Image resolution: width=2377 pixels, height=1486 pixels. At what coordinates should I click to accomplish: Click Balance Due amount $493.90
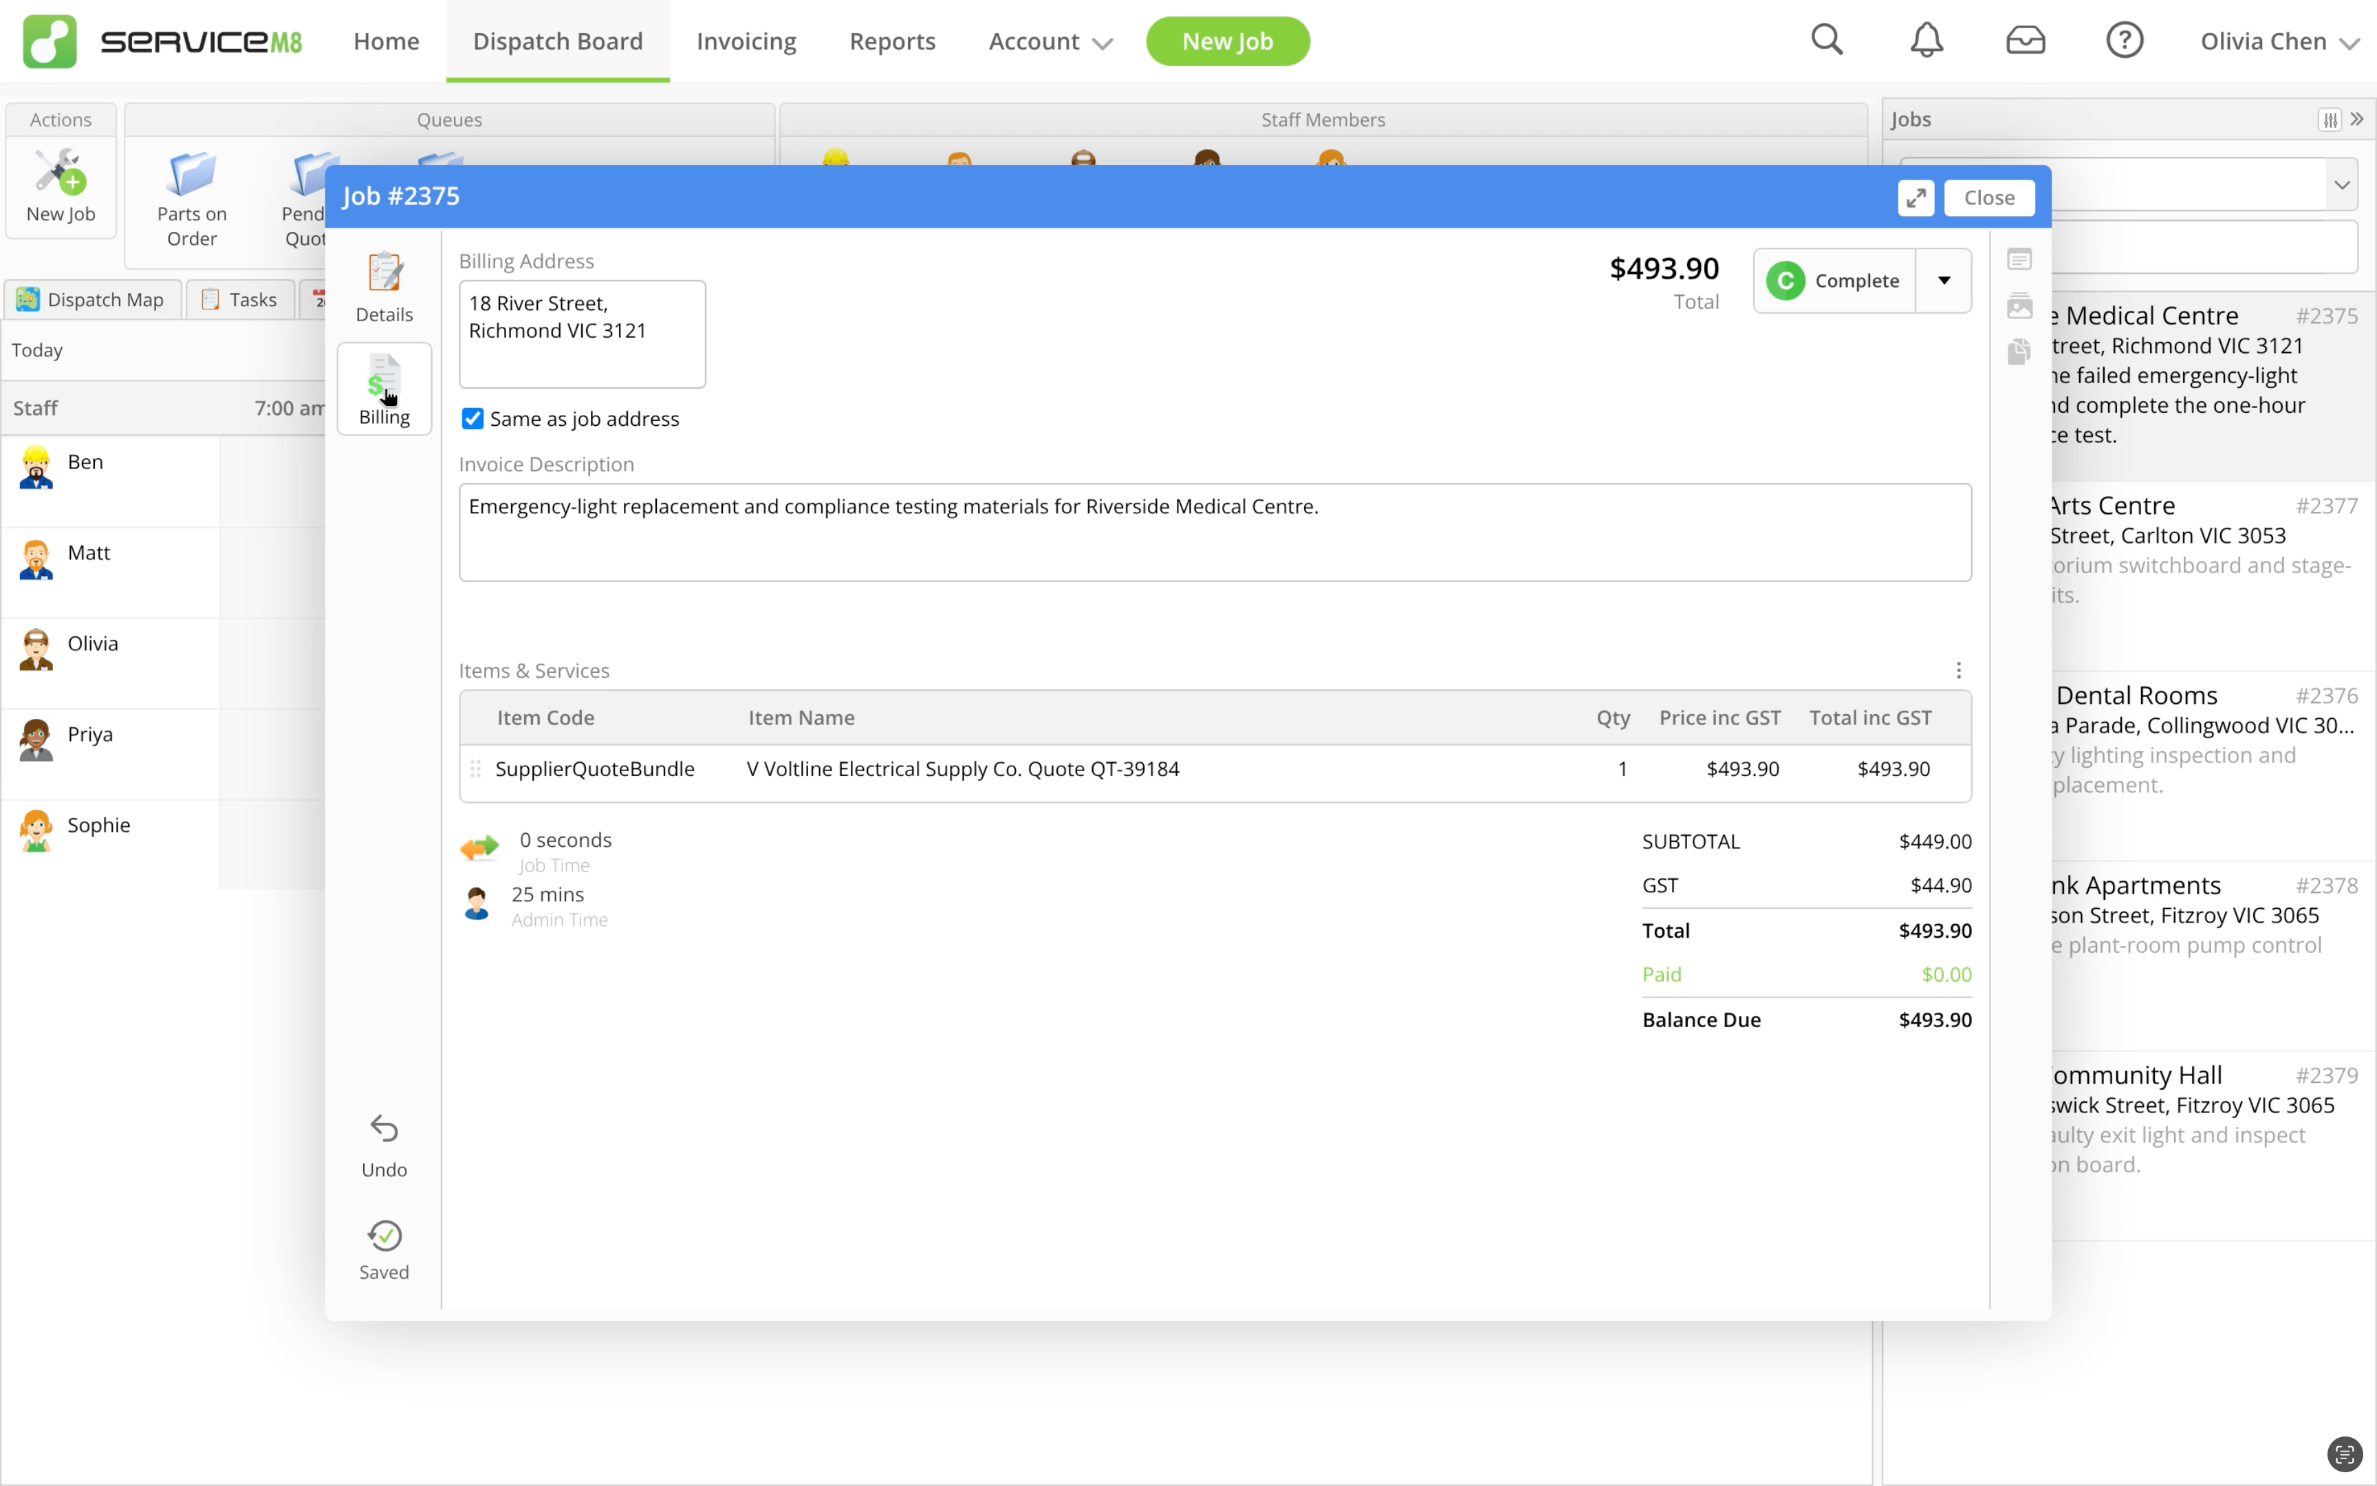(1935, 1020)
